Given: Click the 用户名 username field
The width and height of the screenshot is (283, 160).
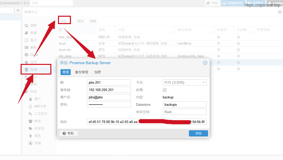Looking at the screenshot, I should pyautogui.click(x=109, y=97).
